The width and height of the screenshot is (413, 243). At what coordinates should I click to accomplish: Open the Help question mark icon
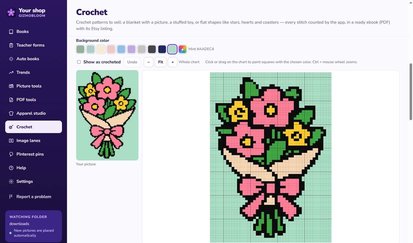(11, 168)
